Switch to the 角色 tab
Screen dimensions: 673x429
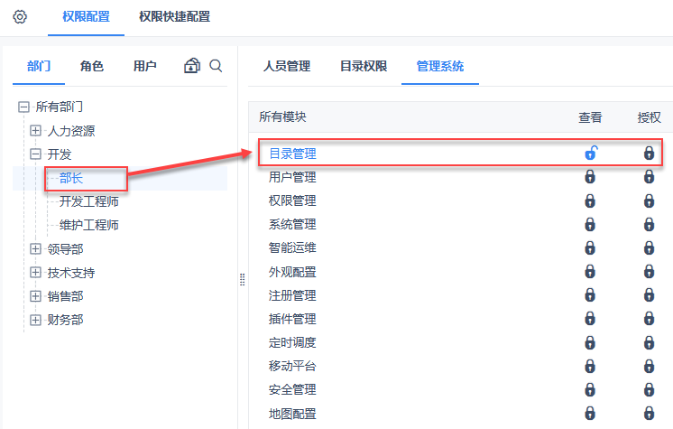pyautogui.click(x=91, y=66)
